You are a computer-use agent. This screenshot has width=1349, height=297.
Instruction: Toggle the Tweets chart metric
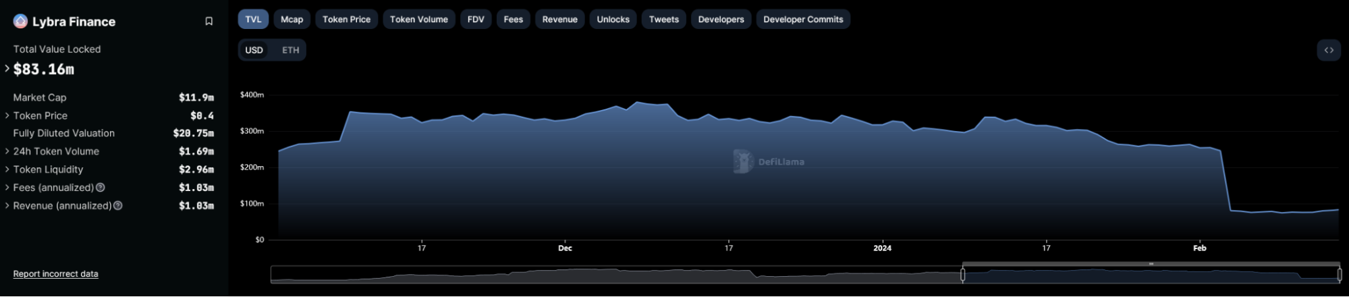pyautogui.click(x=664, y=20)
